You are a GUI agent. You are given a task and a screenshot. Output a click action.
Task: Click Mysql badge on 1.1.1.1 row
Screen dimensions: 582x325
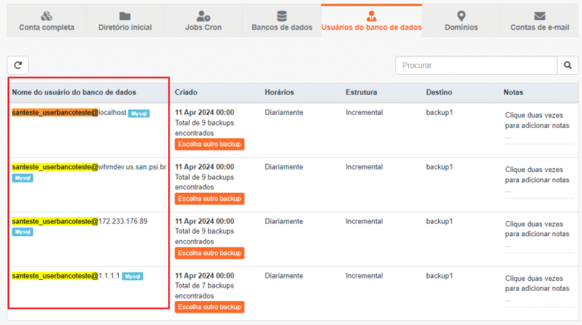(132, 277)
